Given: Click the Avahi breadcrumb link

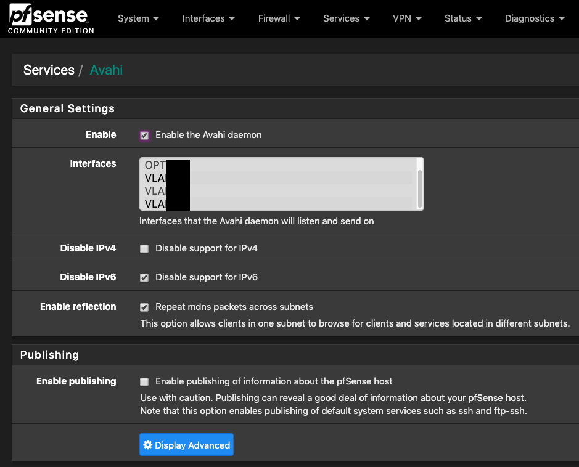Looking at the screenshot, I should tap(106, 70).
